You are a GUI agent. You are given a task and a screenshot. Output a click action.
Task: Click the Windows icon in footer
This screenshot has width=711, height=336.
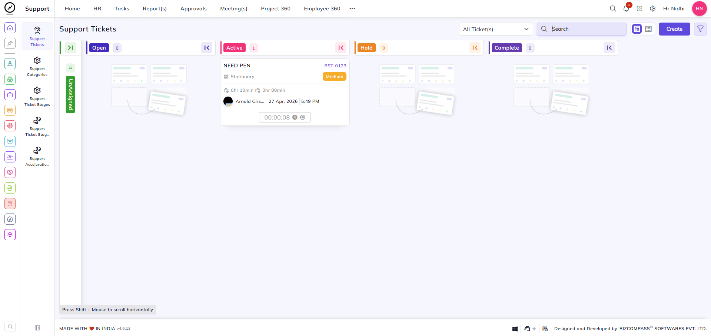pyautogui.click(x=515, y=329)
